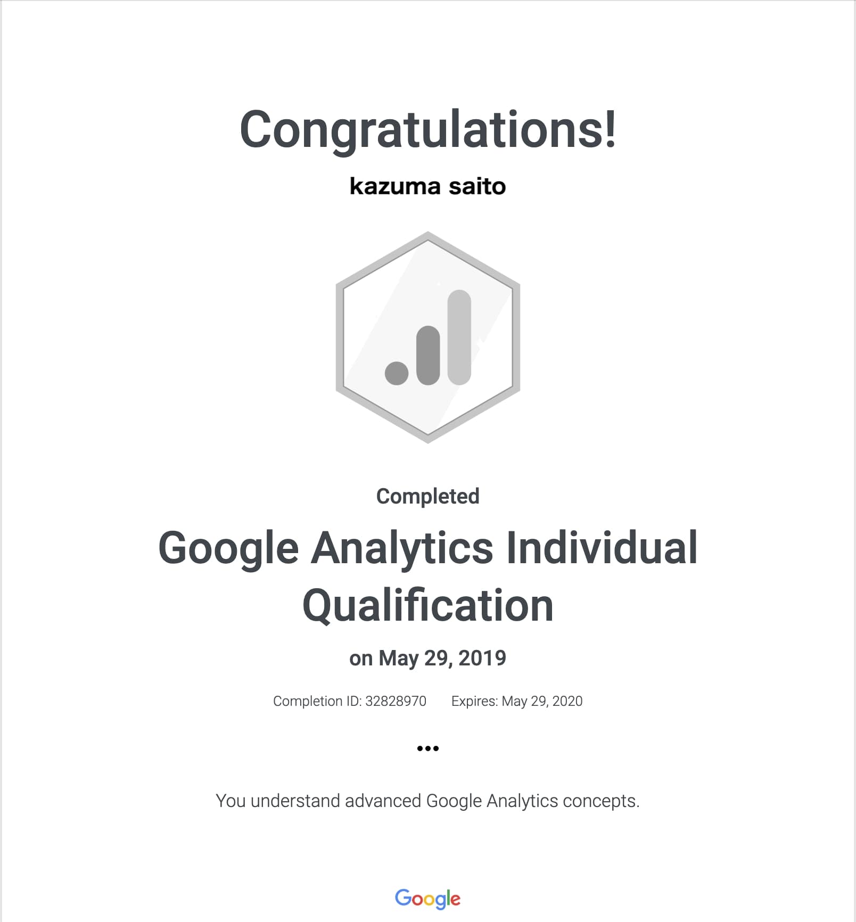Click the blue G of the Google logo
The width and height of the screenshot is (856, 922).
[x=403, y=898]
